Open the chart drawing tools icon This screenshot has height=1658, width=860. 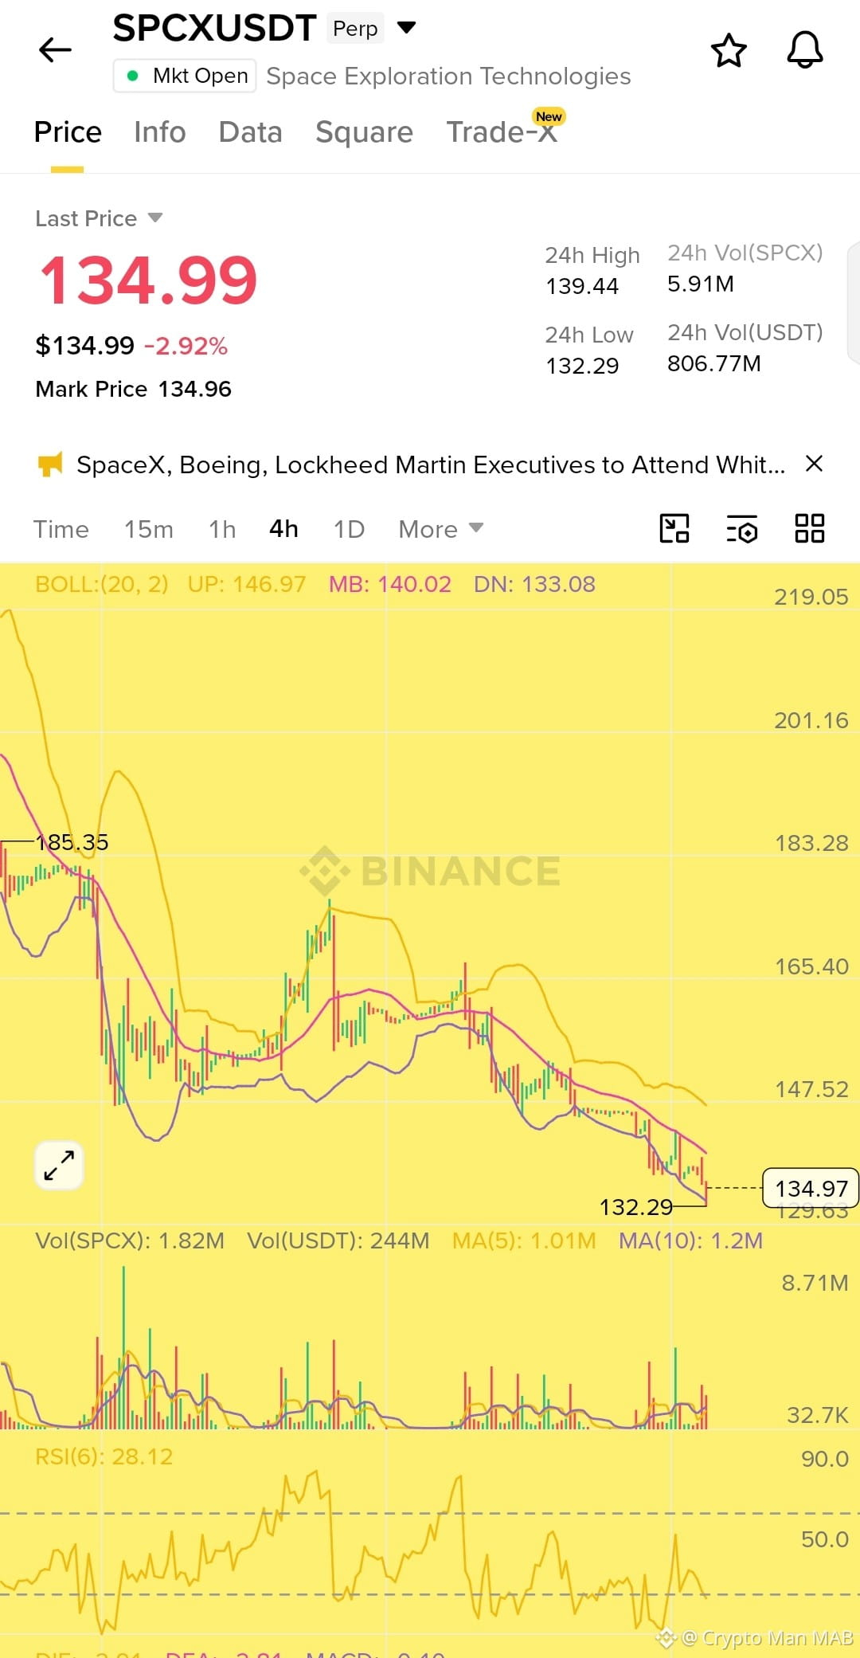click(674, 528)
